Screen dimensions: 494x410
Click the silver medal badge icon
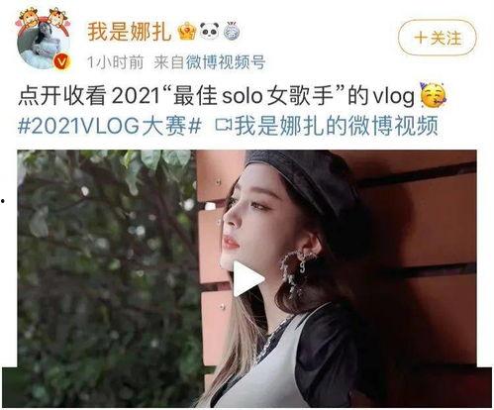tap(232, 32)
